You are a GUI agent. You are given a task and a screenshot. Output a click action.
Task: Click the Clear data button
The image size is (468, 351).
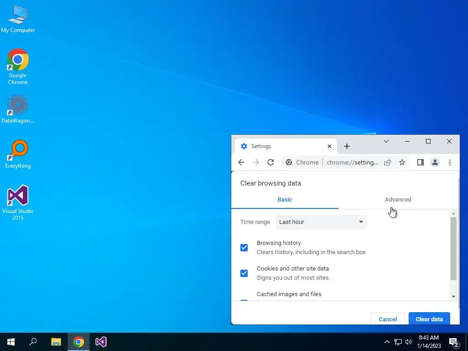pos(429,319)
